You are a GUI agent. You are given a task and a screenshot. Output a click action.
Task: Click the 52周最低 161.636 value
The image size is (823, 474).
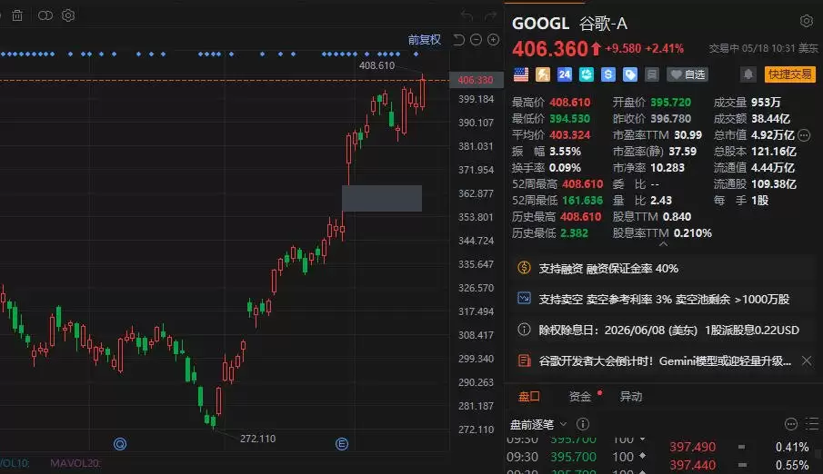583,201
